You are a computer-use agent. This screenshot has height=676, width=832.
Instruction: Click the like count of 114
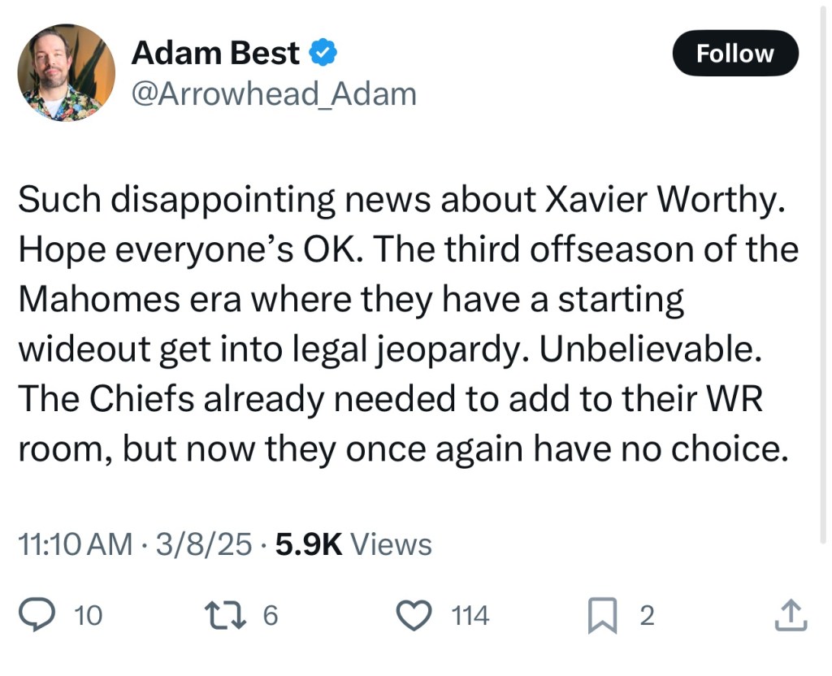(x=470, y=616)
